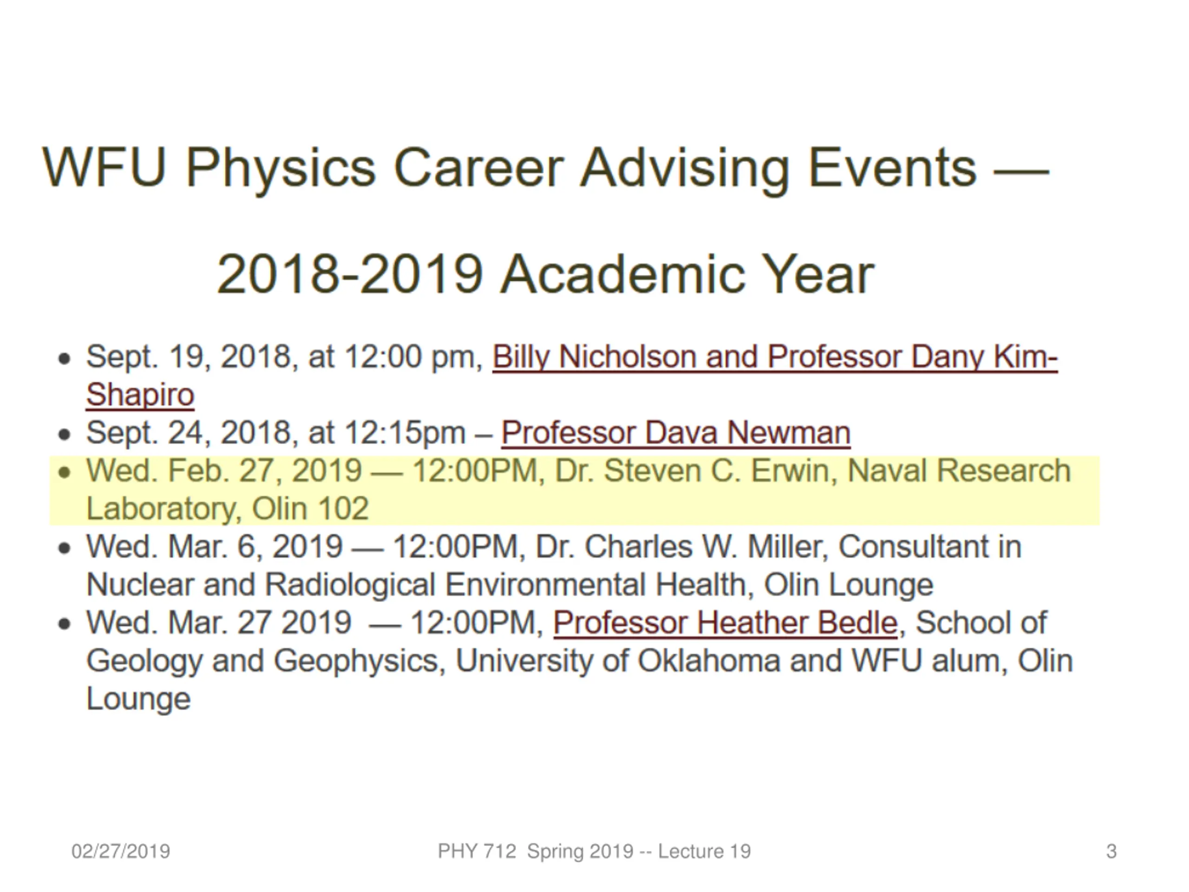Click the bullet before Wed. Mar. 27 2019
This screenshot has width=1189, height=892.
click(x=65, y=624)
